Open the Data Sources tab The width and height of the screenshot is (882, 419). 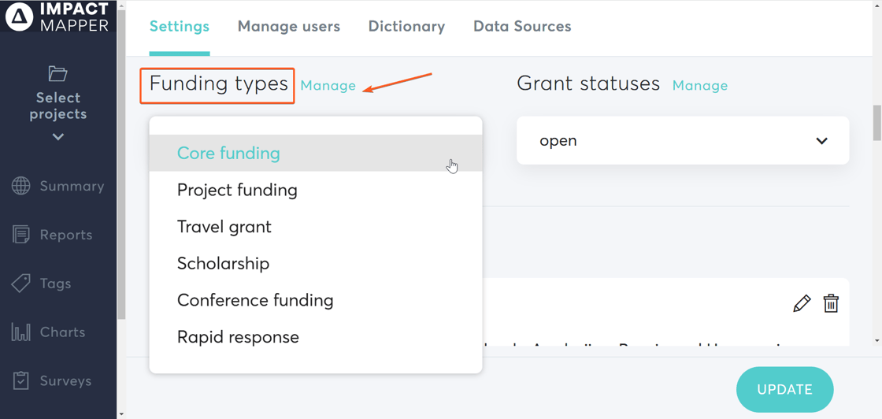tap(521, 27)
